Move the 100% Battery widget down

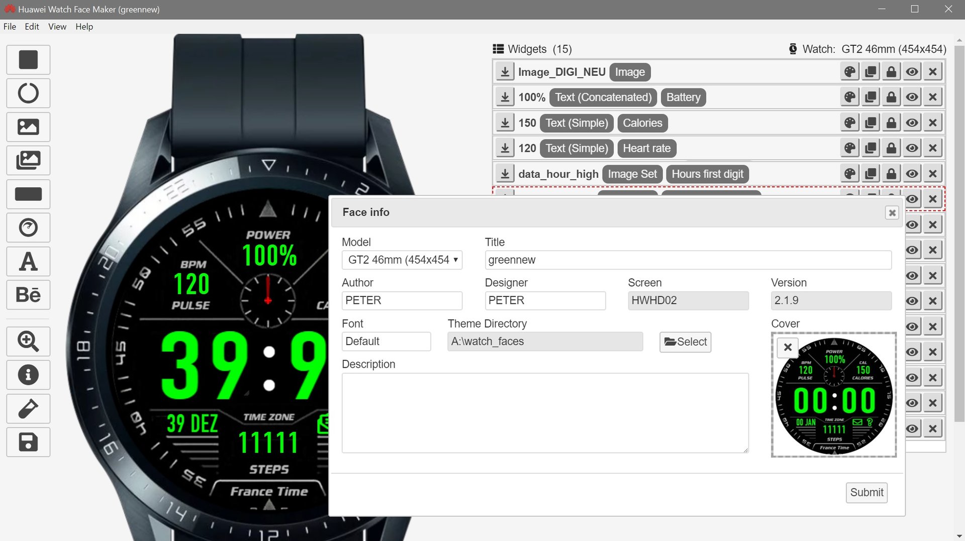(505, 97)
